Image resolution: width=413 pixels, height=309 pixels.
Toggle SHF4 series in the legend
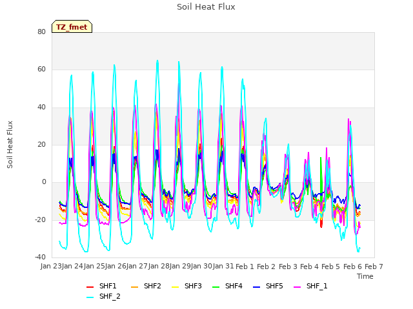pos(227,286)
